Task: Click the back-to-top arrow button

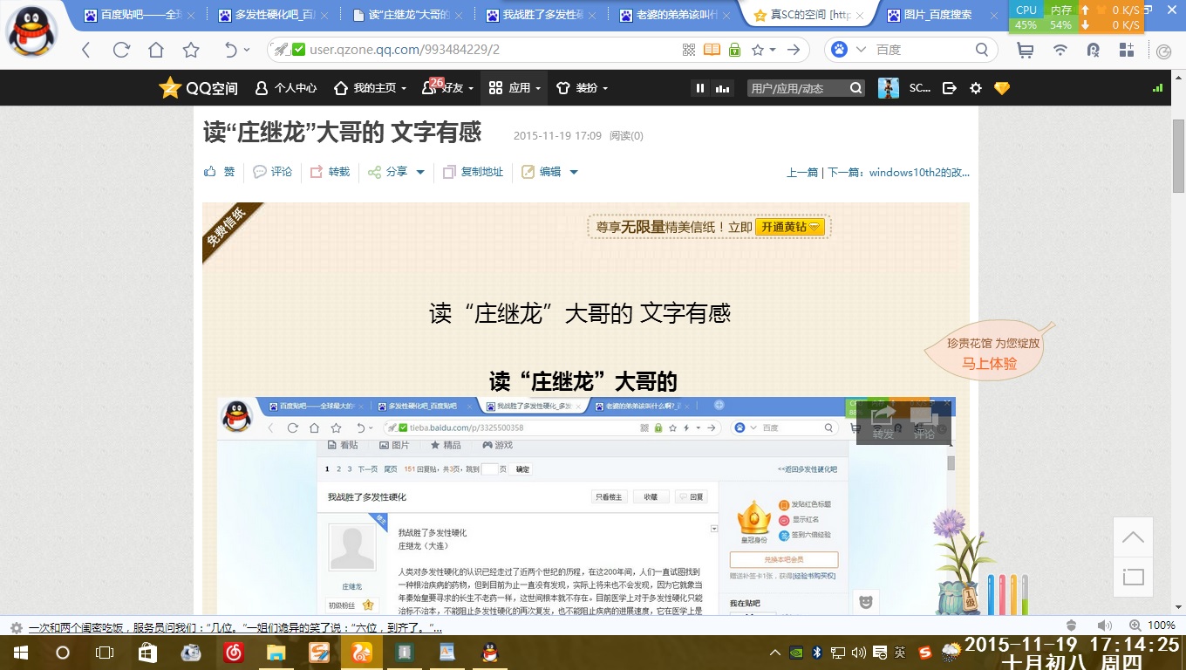Action: tap(1133, 537)
